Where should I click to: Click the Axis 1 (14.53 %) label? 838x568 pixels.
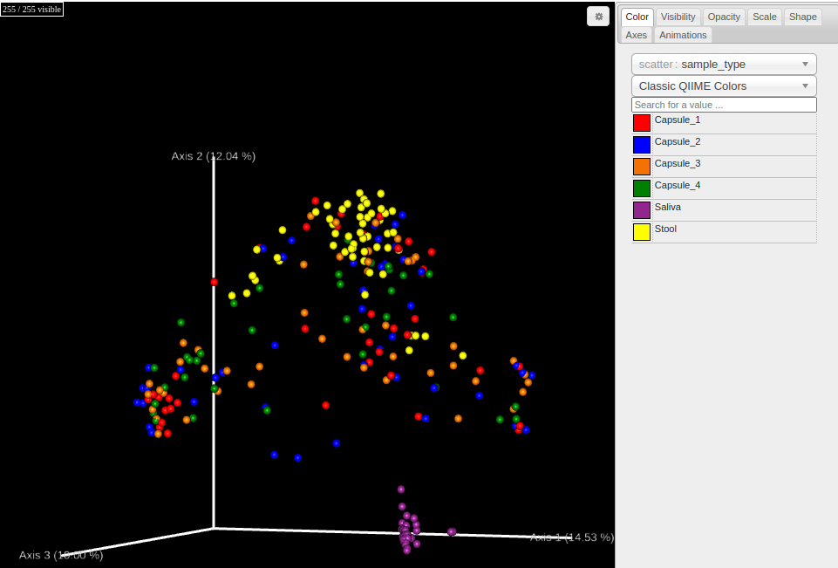(571, 537)
